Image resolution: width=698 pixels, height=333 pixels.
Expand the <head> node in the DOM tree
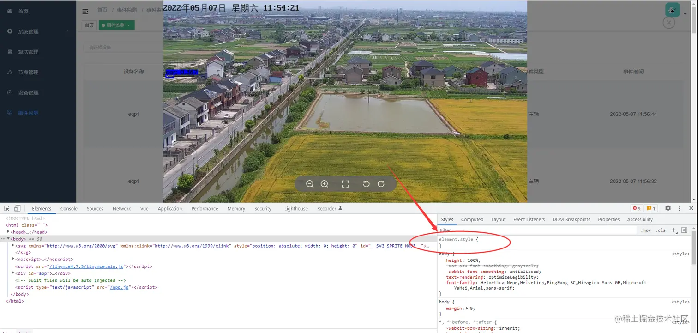(x=9, y=232)
